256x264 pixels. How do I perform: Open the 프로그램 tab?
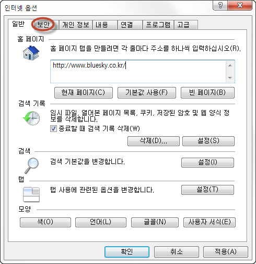[x=158, y=25]
